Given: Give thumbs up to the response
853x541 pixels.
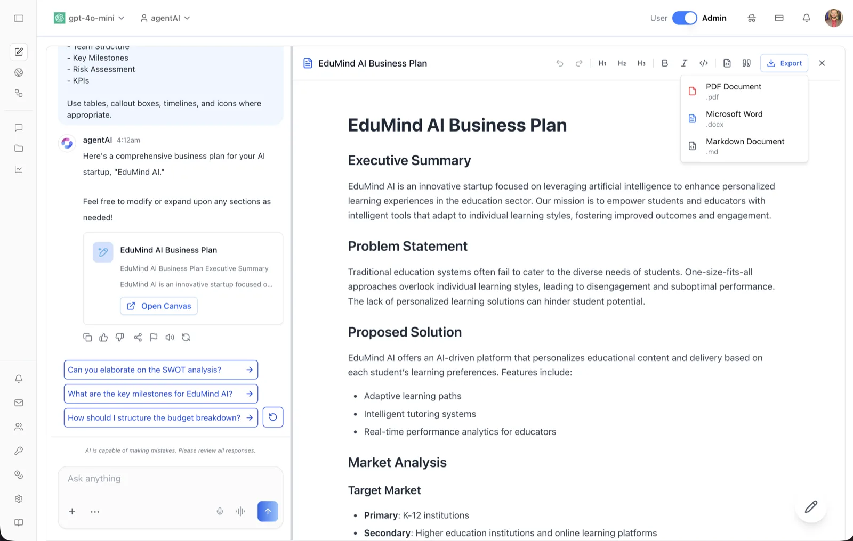Looking at the screenshot, I should coord(103,338).
